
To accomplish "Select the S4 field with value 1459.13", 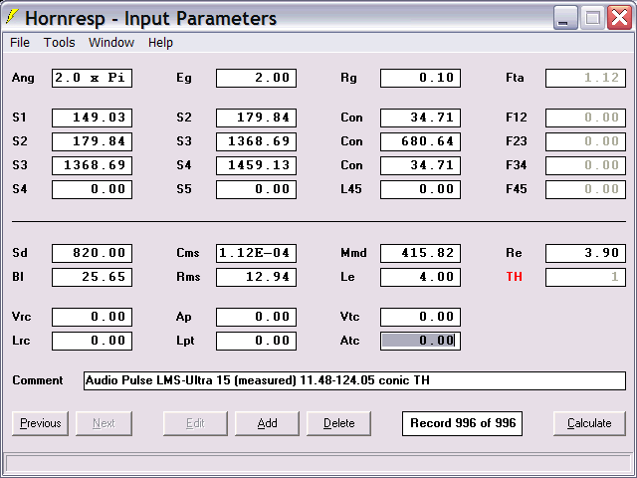I will 257,165.
